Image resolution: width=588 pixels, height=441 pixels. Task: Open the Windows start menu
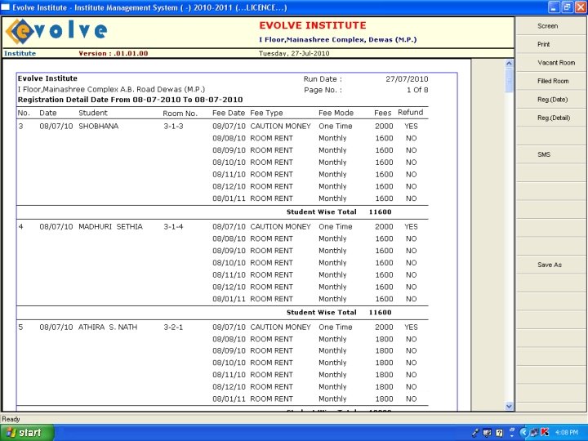coord(27,432)
